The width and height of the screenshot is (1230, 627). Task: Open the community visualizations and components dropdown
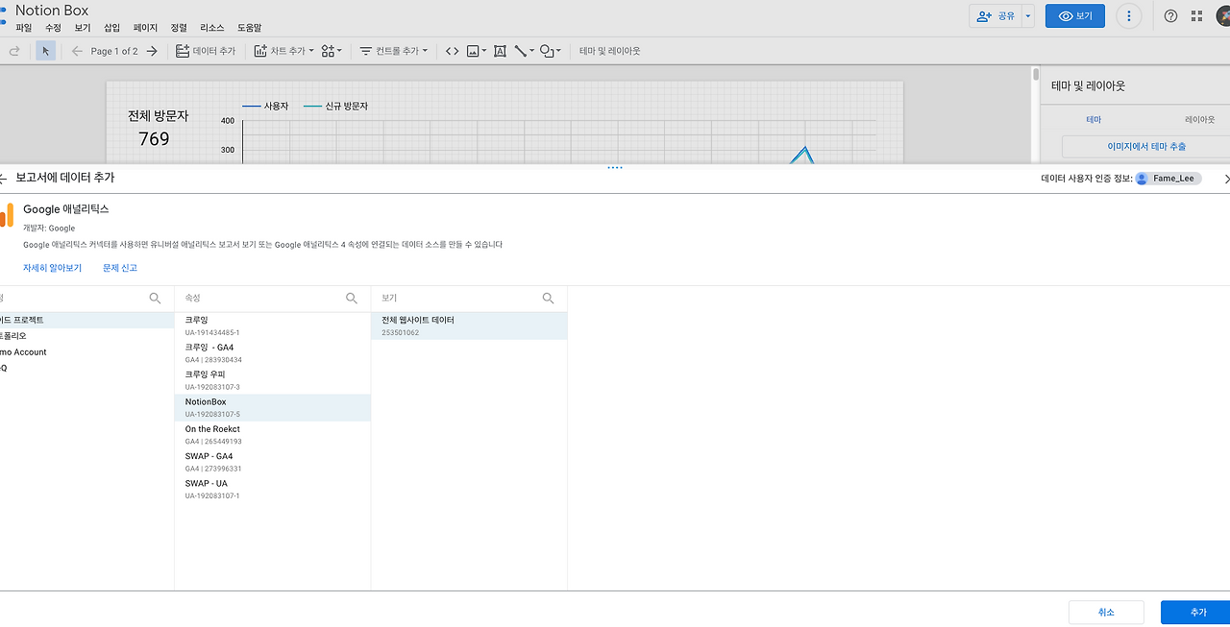[332, 51]
